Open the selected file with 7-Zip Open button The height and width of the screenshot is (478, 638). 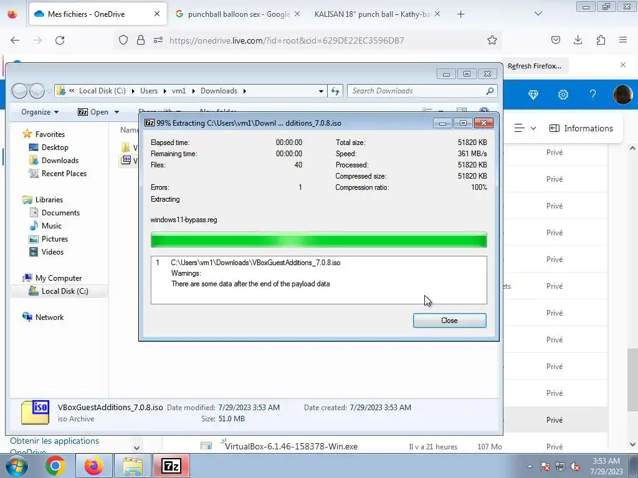coord(93,112)
